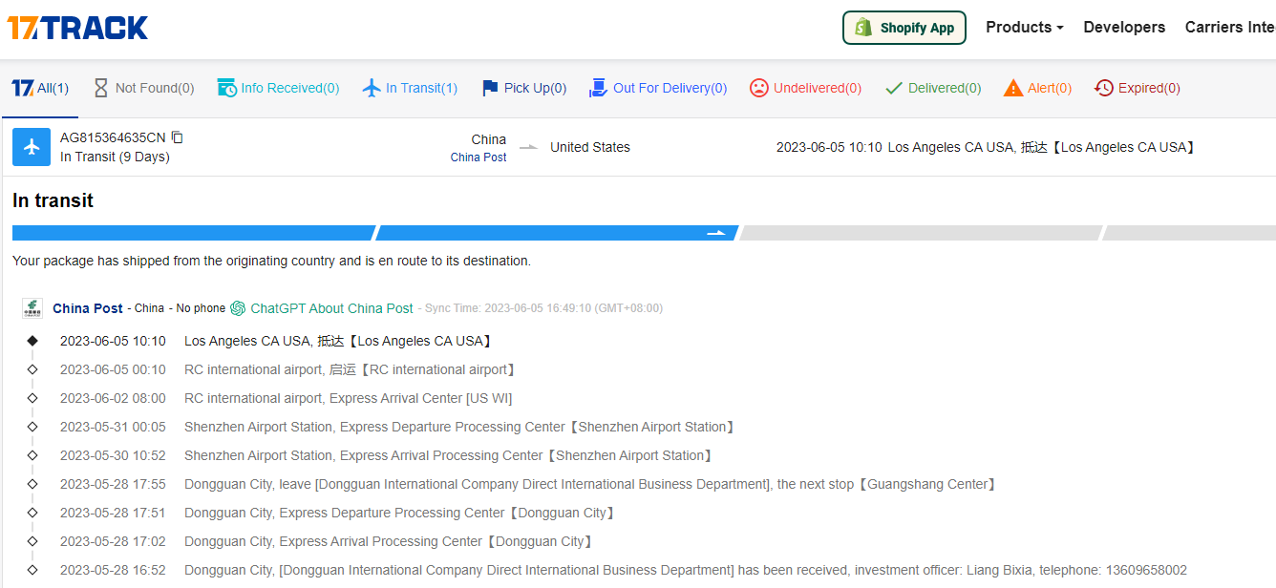Open the Pick Up(0) tab
Image resolution: width=1276 pixels, height=588 pixels.
[x=523, y=88]
